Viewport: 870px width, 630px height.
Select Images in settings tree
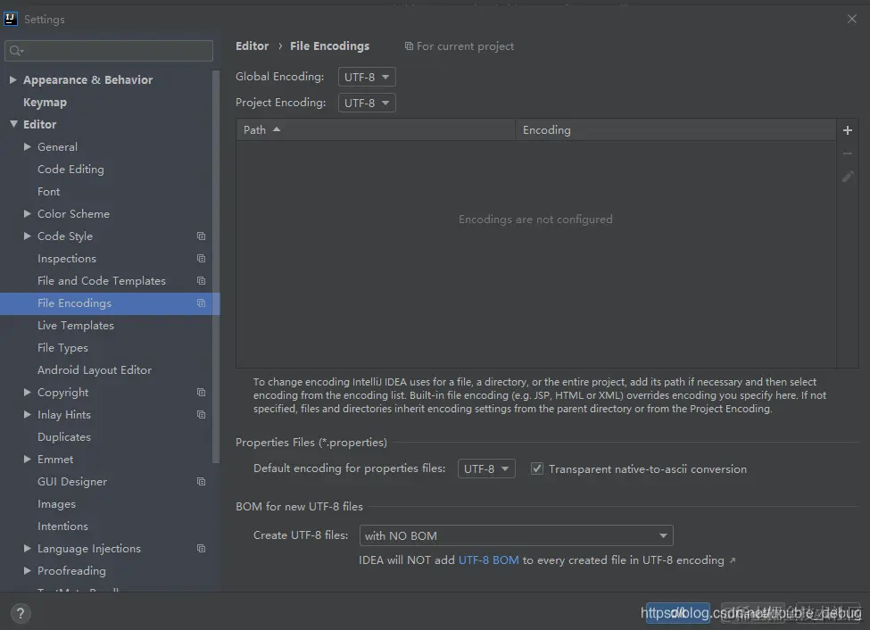click(x=56, y=504)
